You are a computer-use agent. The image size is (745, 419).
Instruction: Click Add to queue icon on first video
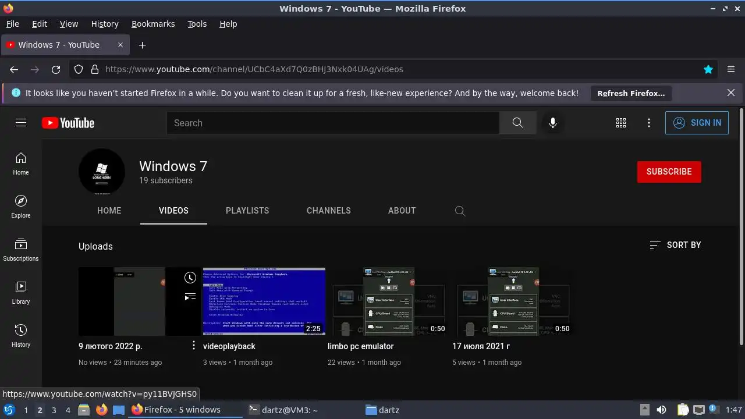coord(190,297)
